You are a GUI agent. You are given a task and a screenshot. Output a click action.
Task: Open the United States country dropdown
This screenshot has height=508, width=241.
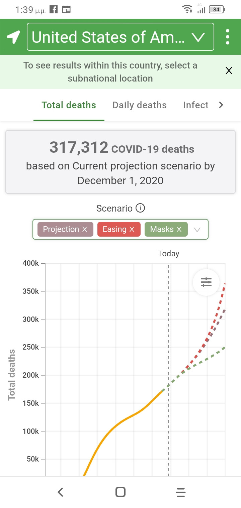(120, 37)
